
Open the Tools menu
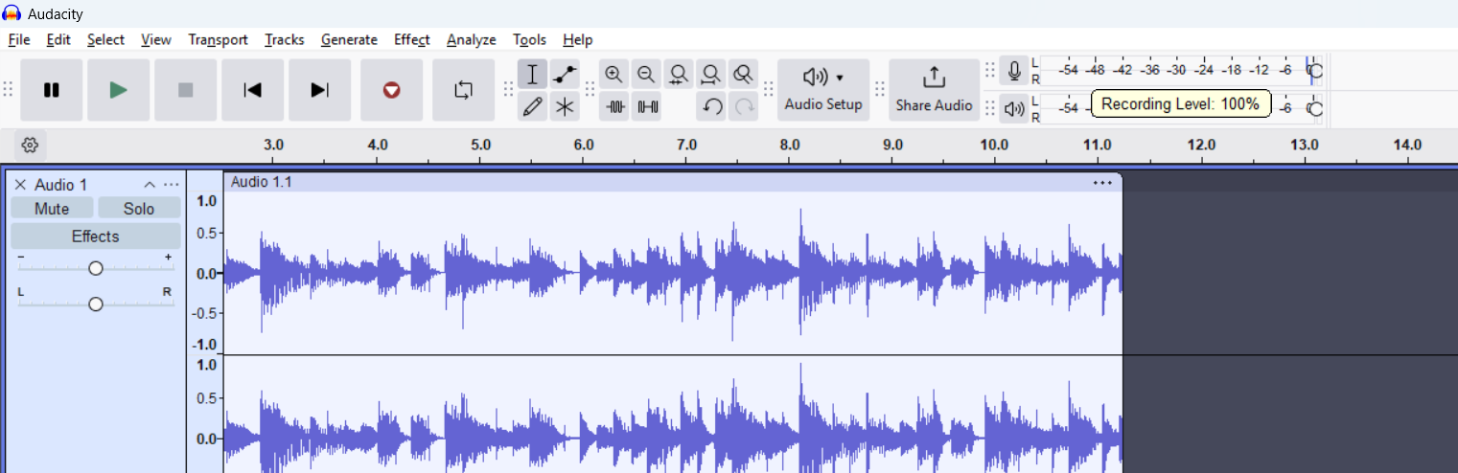(529, 39)
